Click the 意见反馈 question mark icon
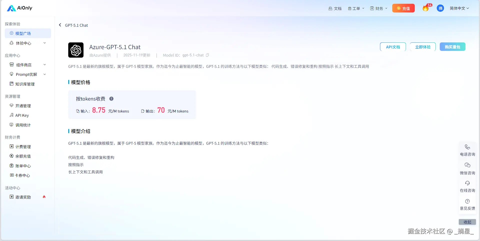Image resolution: width=480 pixels, height=241 pixels. (x=467, y=201)
